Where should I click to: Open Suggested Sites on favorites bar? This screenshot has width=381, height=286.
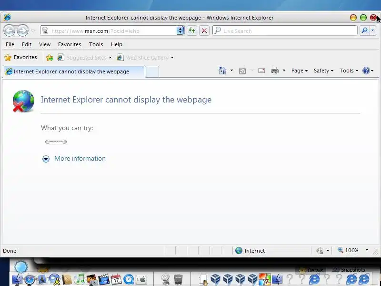(x=84, y=58)
